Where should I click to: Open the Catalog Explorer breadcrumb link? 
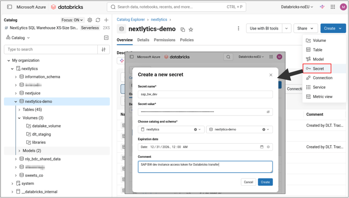click(x=130, y=20)
